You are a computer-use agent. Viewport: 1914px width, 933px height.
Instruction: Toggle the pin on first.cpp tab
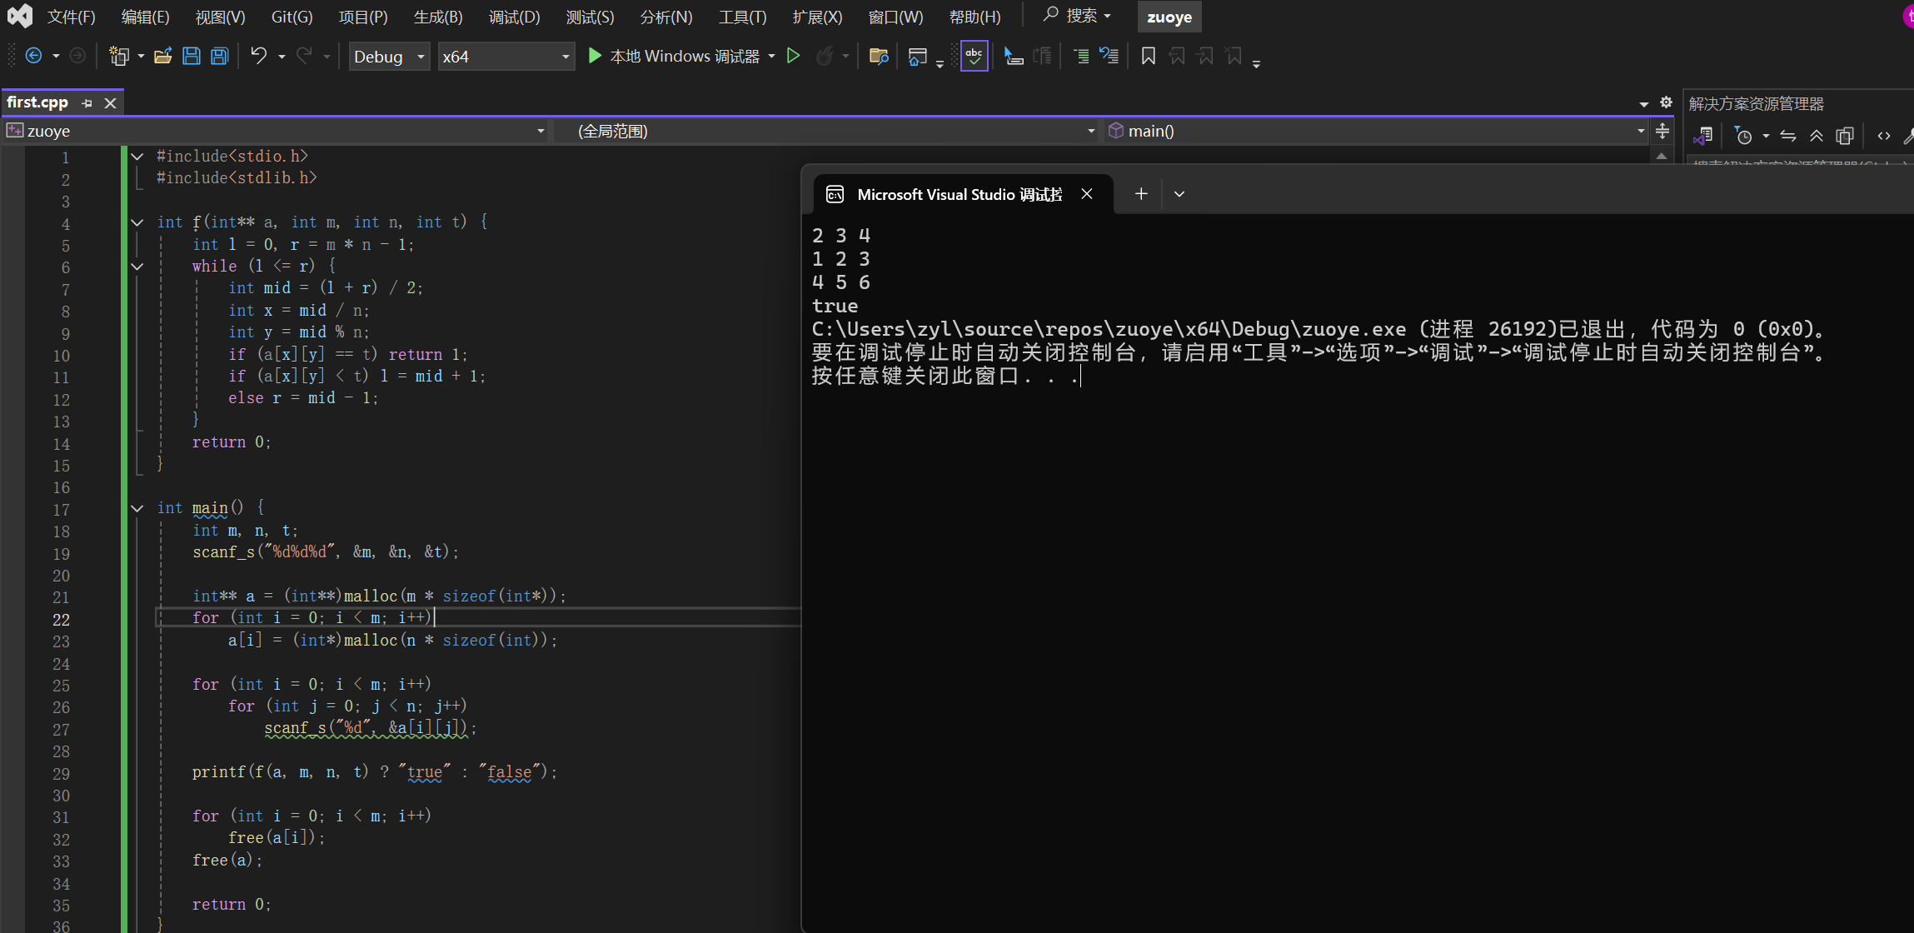(87, 103)
